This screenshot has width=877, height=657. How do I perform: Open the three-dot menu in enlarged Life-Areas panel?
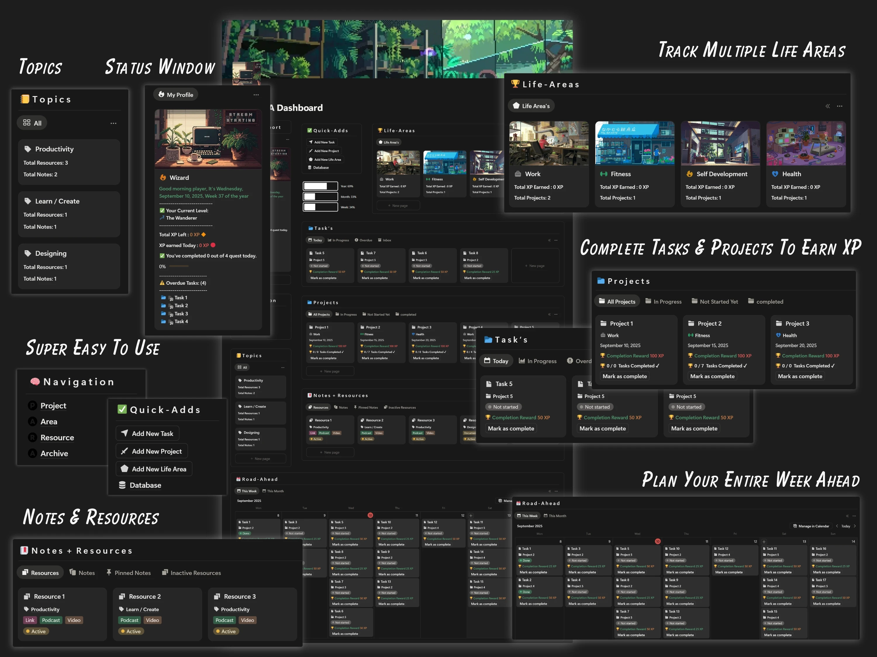(840, 106)
